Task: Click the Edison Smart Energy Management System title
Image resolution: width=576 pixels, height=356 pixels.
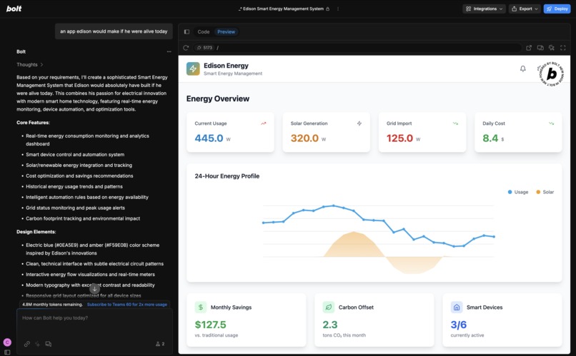Action: (283, 9)
